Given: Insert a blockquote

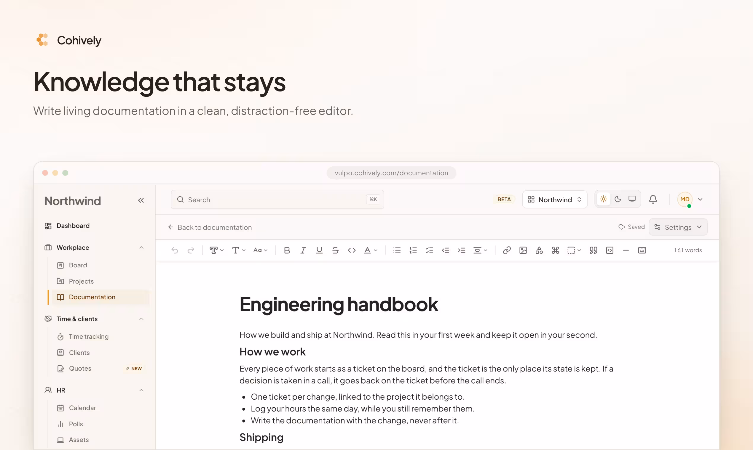Looking at the screenshot, I should click(x=593, y=250).
